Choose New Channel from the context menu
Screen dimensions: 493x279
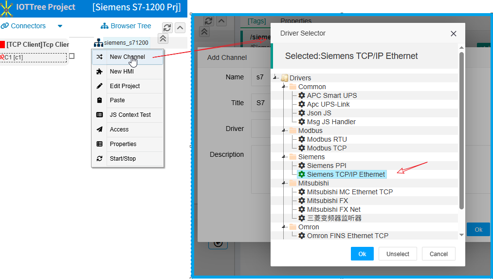128,57
